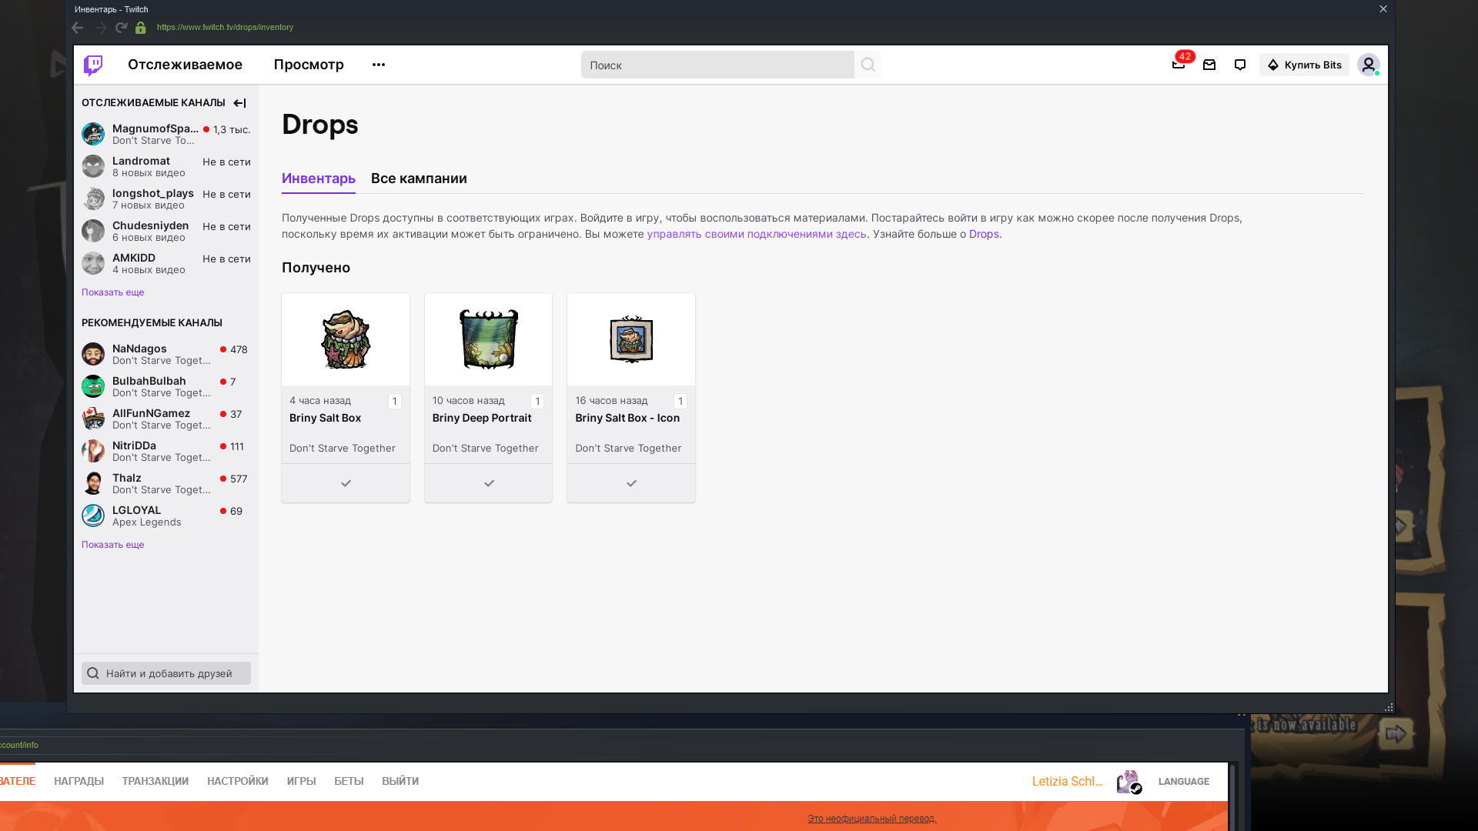Image resolution: width=1478 pixels, height=831 pixels.
Task: Collapse the followed channels sidebar arrow
Action: [239, 103]
